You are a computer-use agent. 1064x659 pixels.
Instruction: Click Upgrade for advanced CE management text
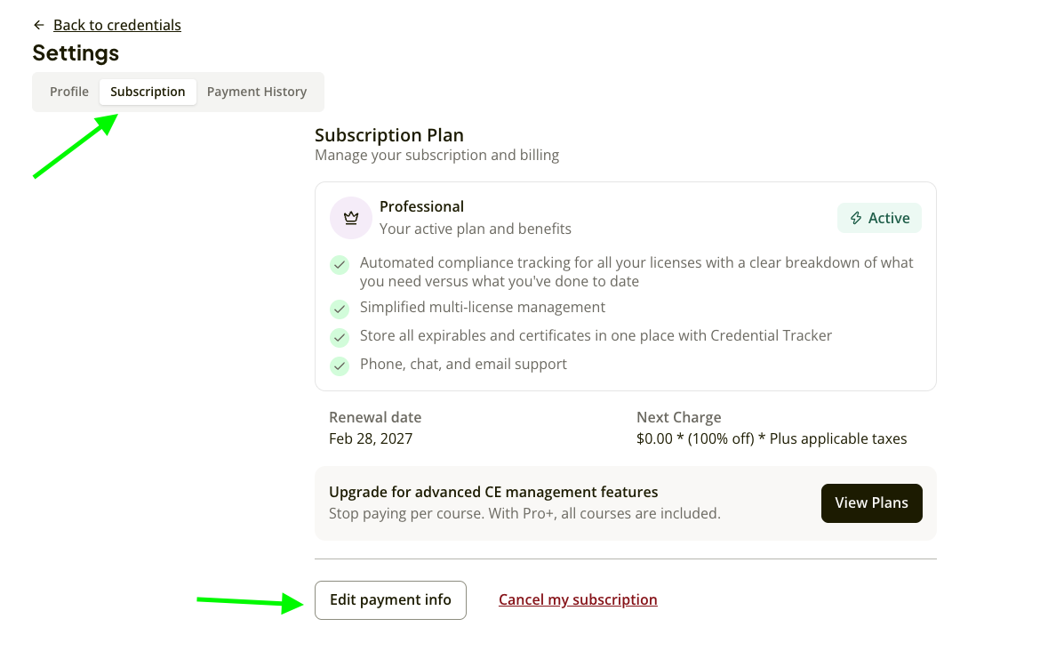pyautogui.click(x=494, y=492)
